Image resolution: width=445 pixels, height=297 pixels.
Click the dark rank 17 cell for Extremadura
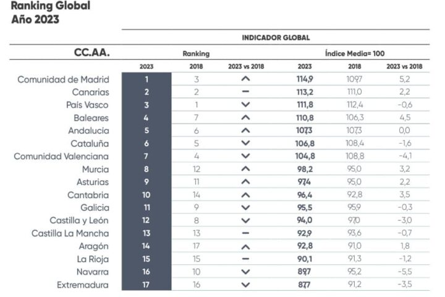pyautogui.click(x=146, y=285)
